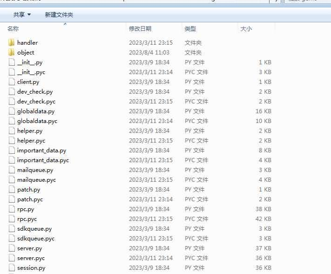Select the __init__.py file

pos(30,62)
